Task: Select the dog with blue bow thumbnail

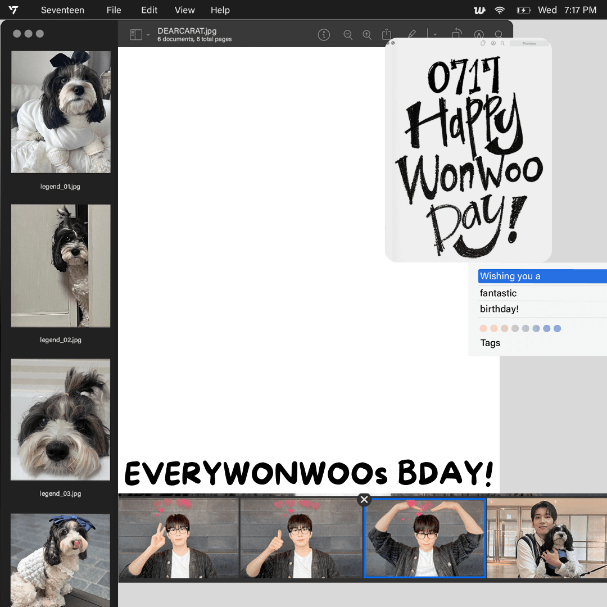Action: click(x=60, y=560)
